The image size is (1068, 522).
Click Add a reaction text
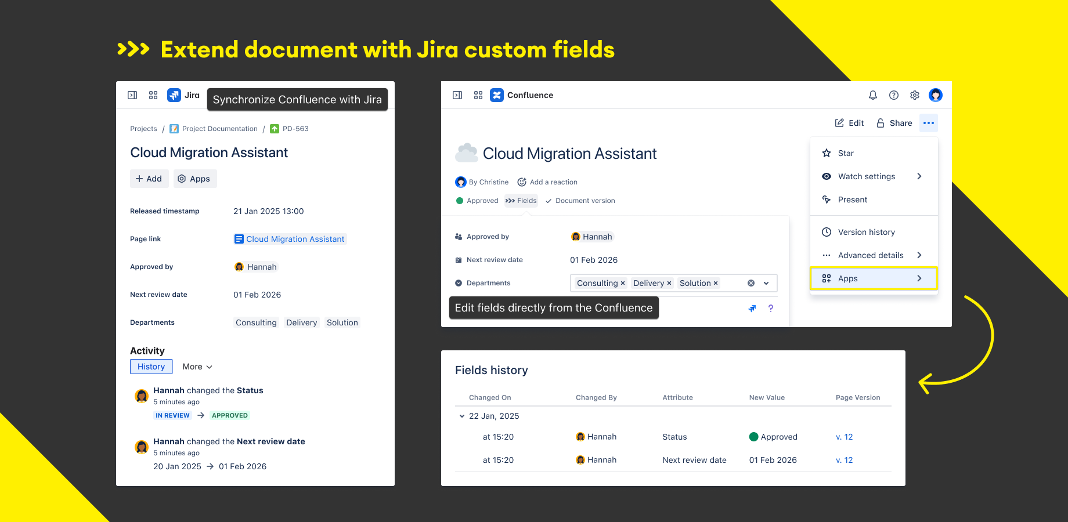tap(554, 182)
